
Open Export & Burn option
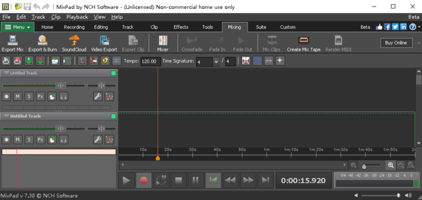(x=42, y=43)
